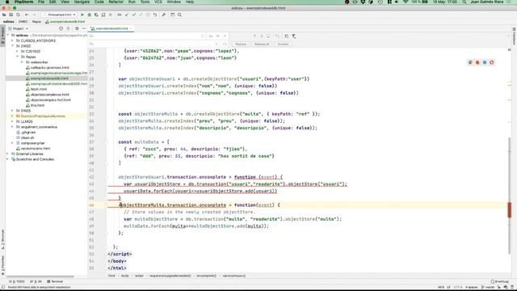This screenshot has width=517, height=291.
Task: Select randomicons.html in project tree
Action: pos(36,149)
